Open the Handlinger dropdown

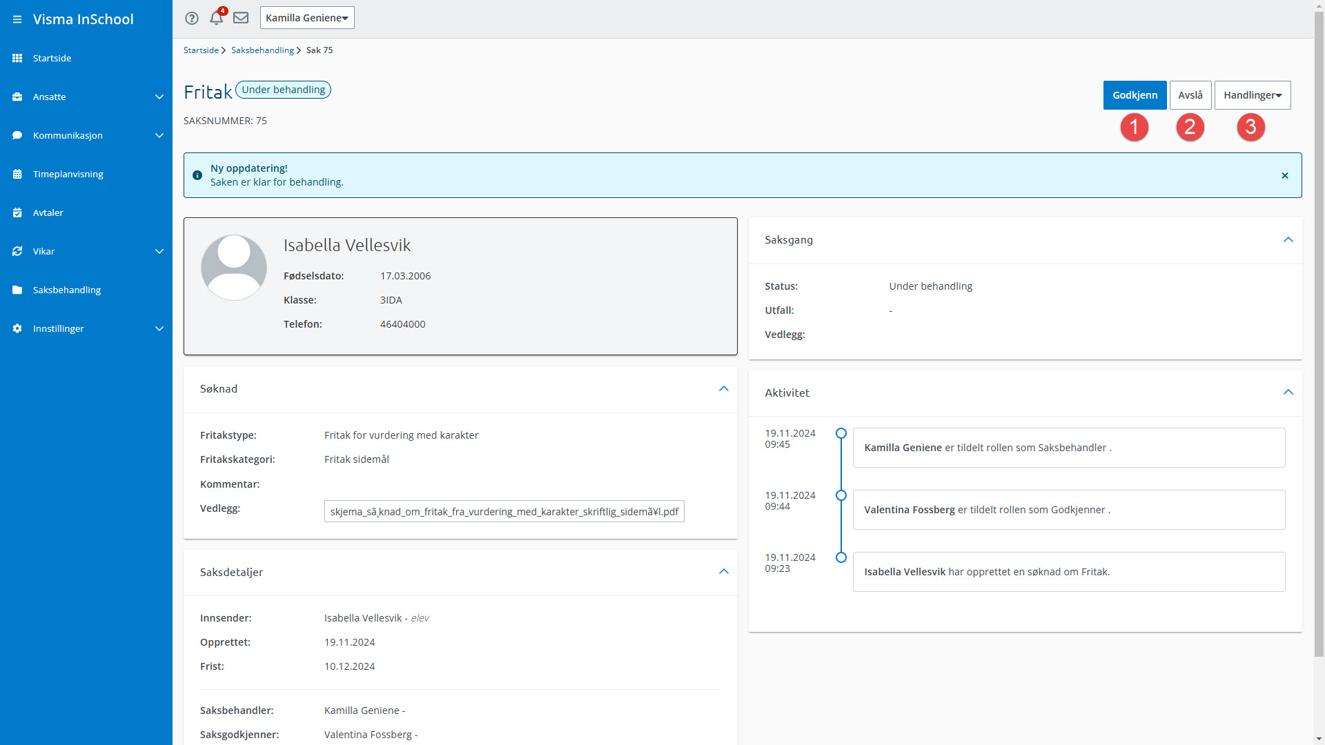1252,95
